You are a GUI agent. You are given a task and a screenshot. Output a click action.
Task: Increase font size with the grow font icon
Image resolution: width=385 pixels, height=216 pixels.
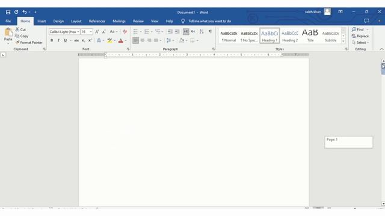97,32
